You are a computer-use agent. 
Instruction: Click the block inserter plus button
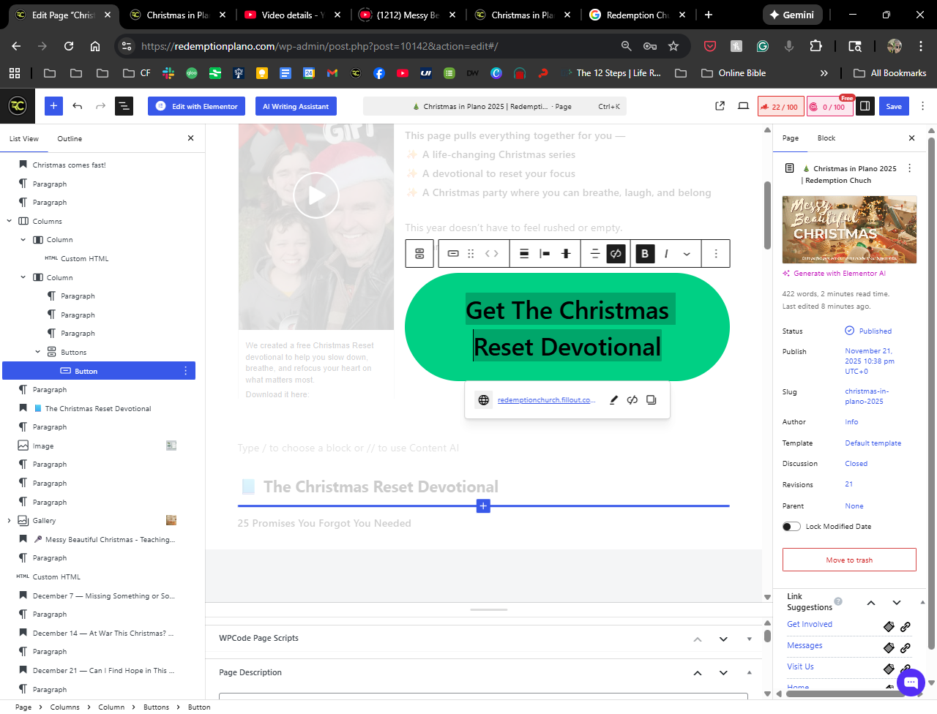pos(53,106)
